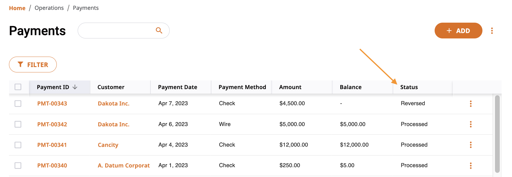Open Dakota Inc. customer in PMT-00343 row
512x177 pixels.
pyautogui.click(x=114, y=103)
